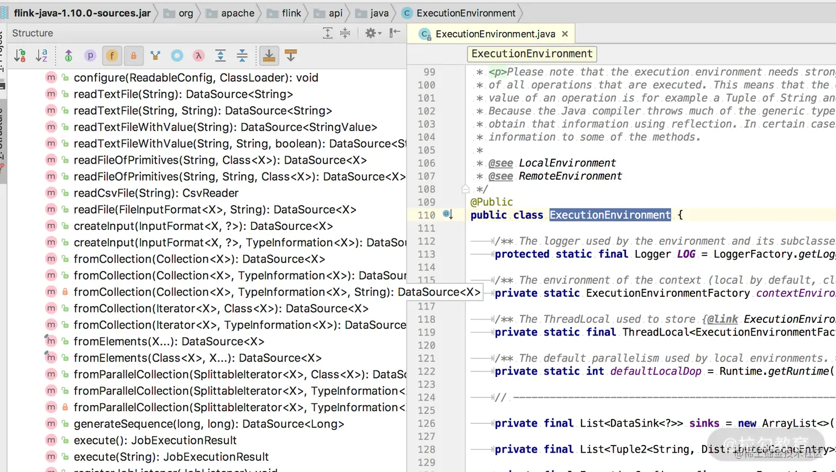Disable Show Non-Public lock icon

coord(133,55)
